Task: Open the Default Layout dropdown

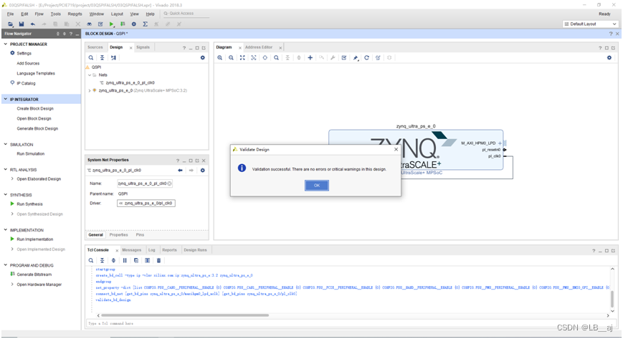Action: tap(591, 24)
